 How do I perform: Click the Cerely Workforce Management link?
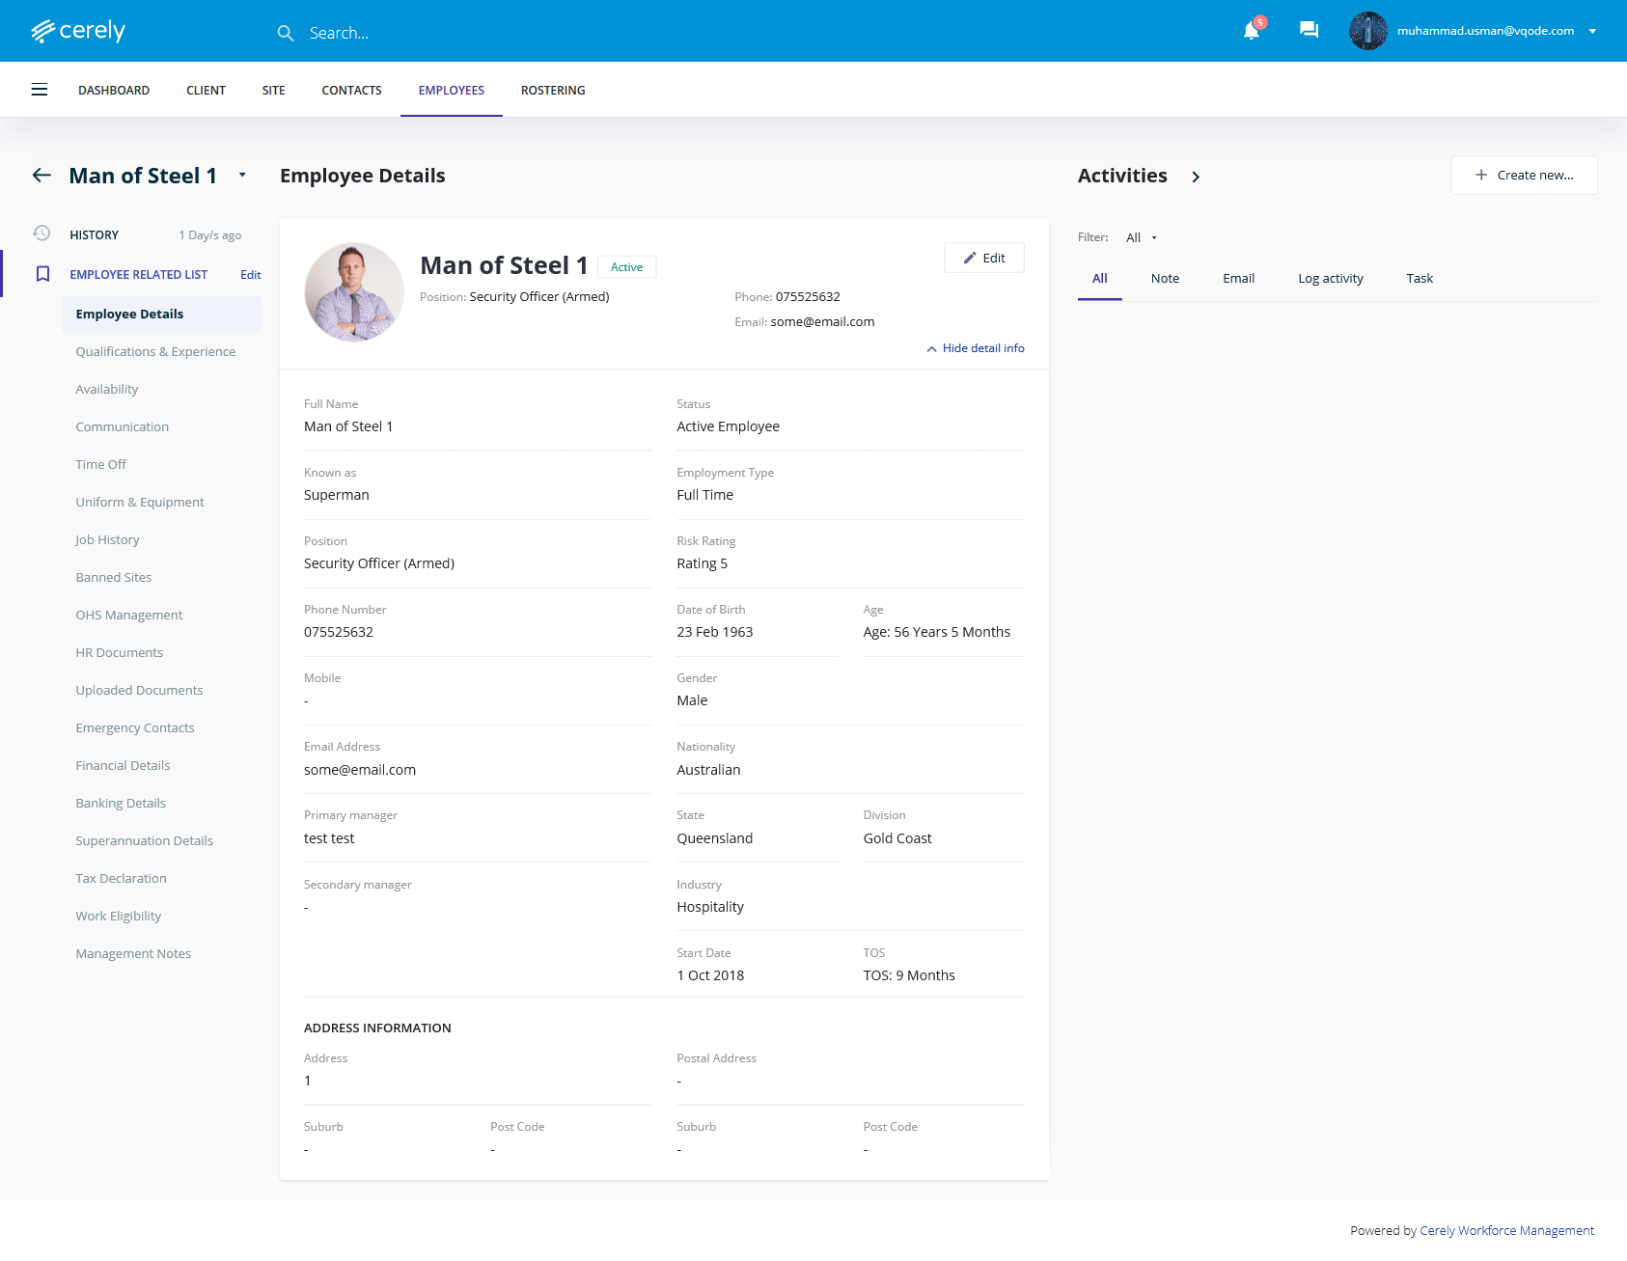point(1506,1230)
